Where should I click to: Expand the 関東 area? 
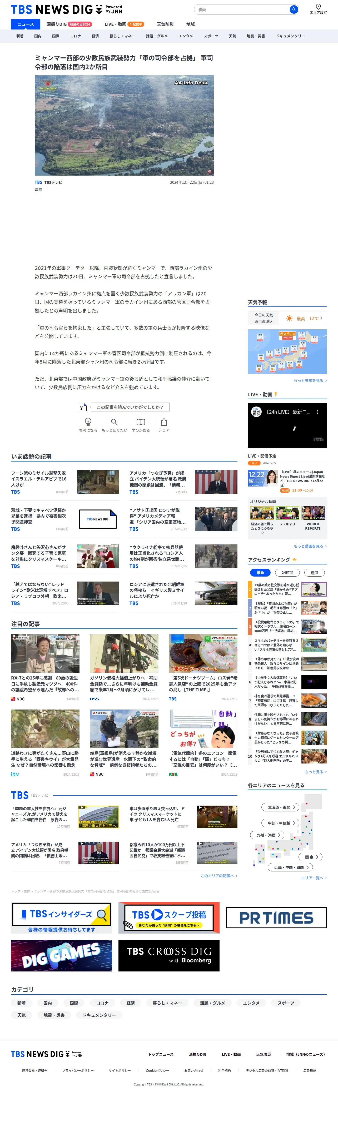(x=311, y=856)
